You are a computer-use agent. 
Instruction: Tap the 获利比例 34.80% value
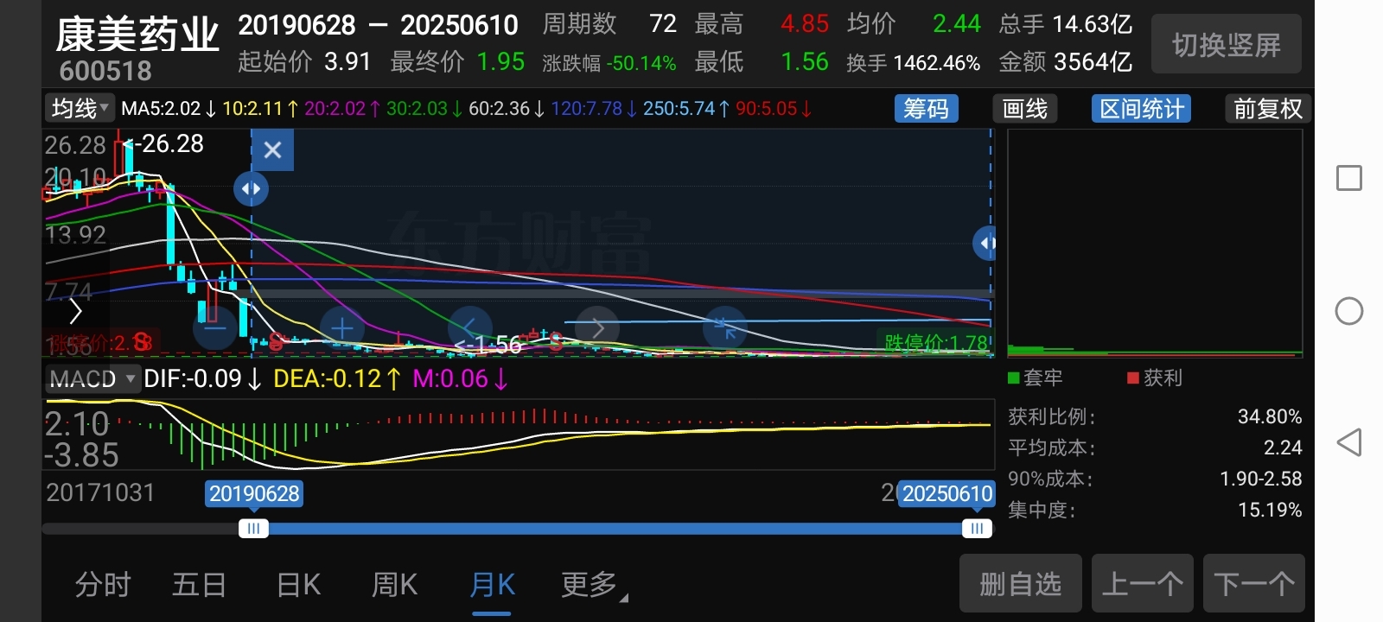pyautogui.click(x=1270, y=416)
